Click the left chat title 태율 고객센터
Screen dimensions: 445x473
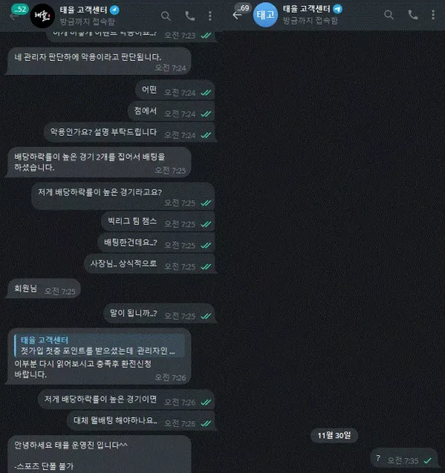pos(83,10)
